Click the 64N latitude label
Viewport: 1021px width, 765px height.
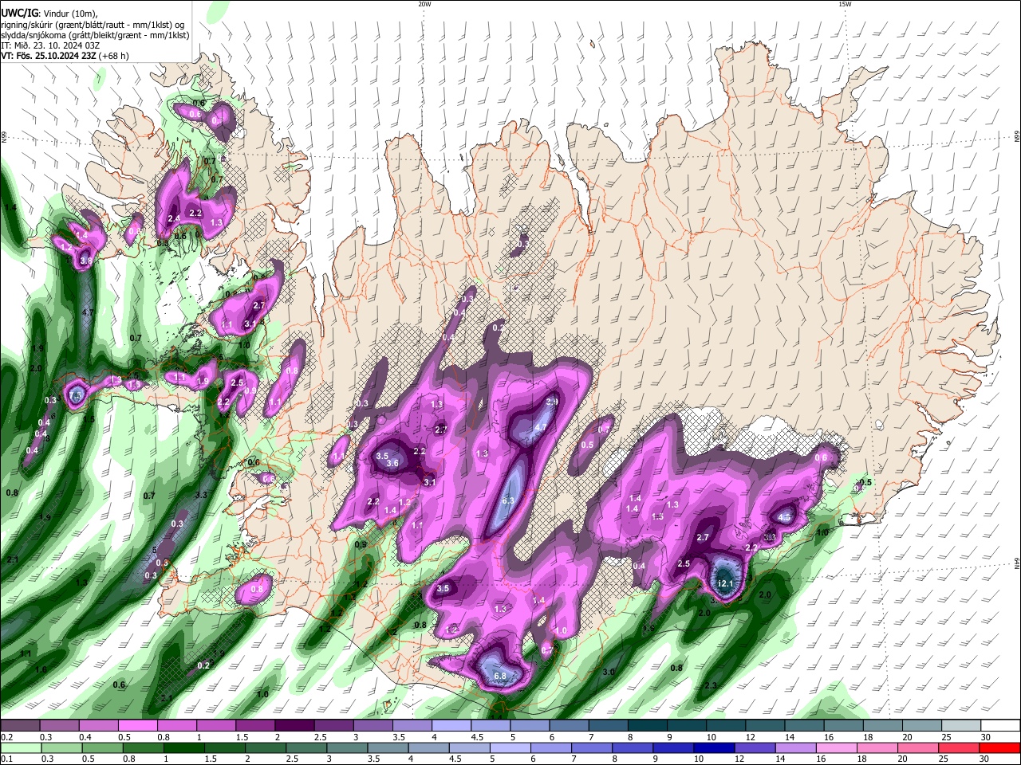point(1017,563)
